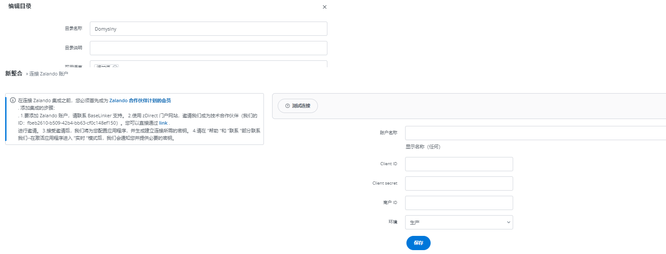
Task: Focus the empty 目录说明 input field
Action: [208, 48]
